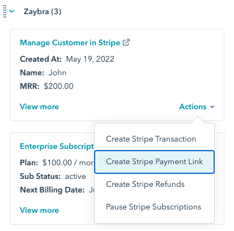Image resolution: width=234 pixels, height=231 pixels.
Task: Click View more in the customer card
Action: 39,106
